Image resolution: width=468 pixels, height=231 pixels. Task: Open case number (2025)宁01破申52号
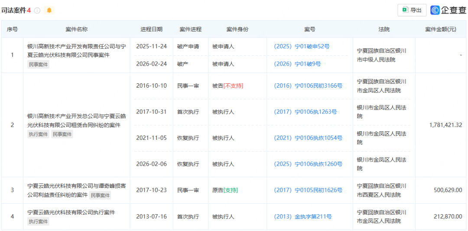302,46
